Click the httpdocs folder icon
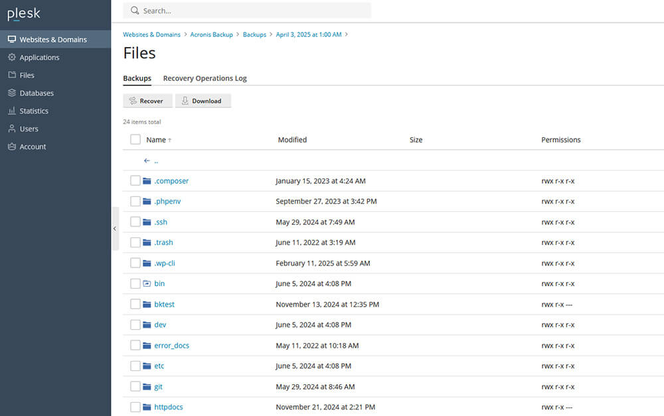The height and width of the screenshot is (416, 664). point(147,407)
